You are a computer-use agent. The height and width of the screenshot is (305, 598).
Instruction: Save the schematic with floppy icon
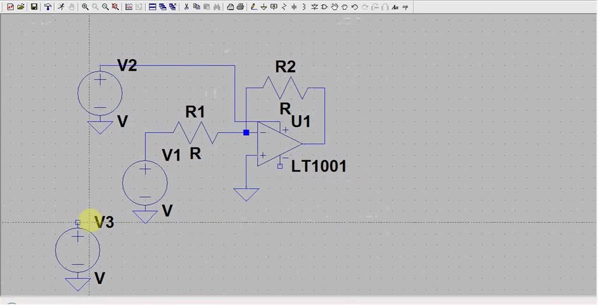pyautogui.click(x=34, y=7)
